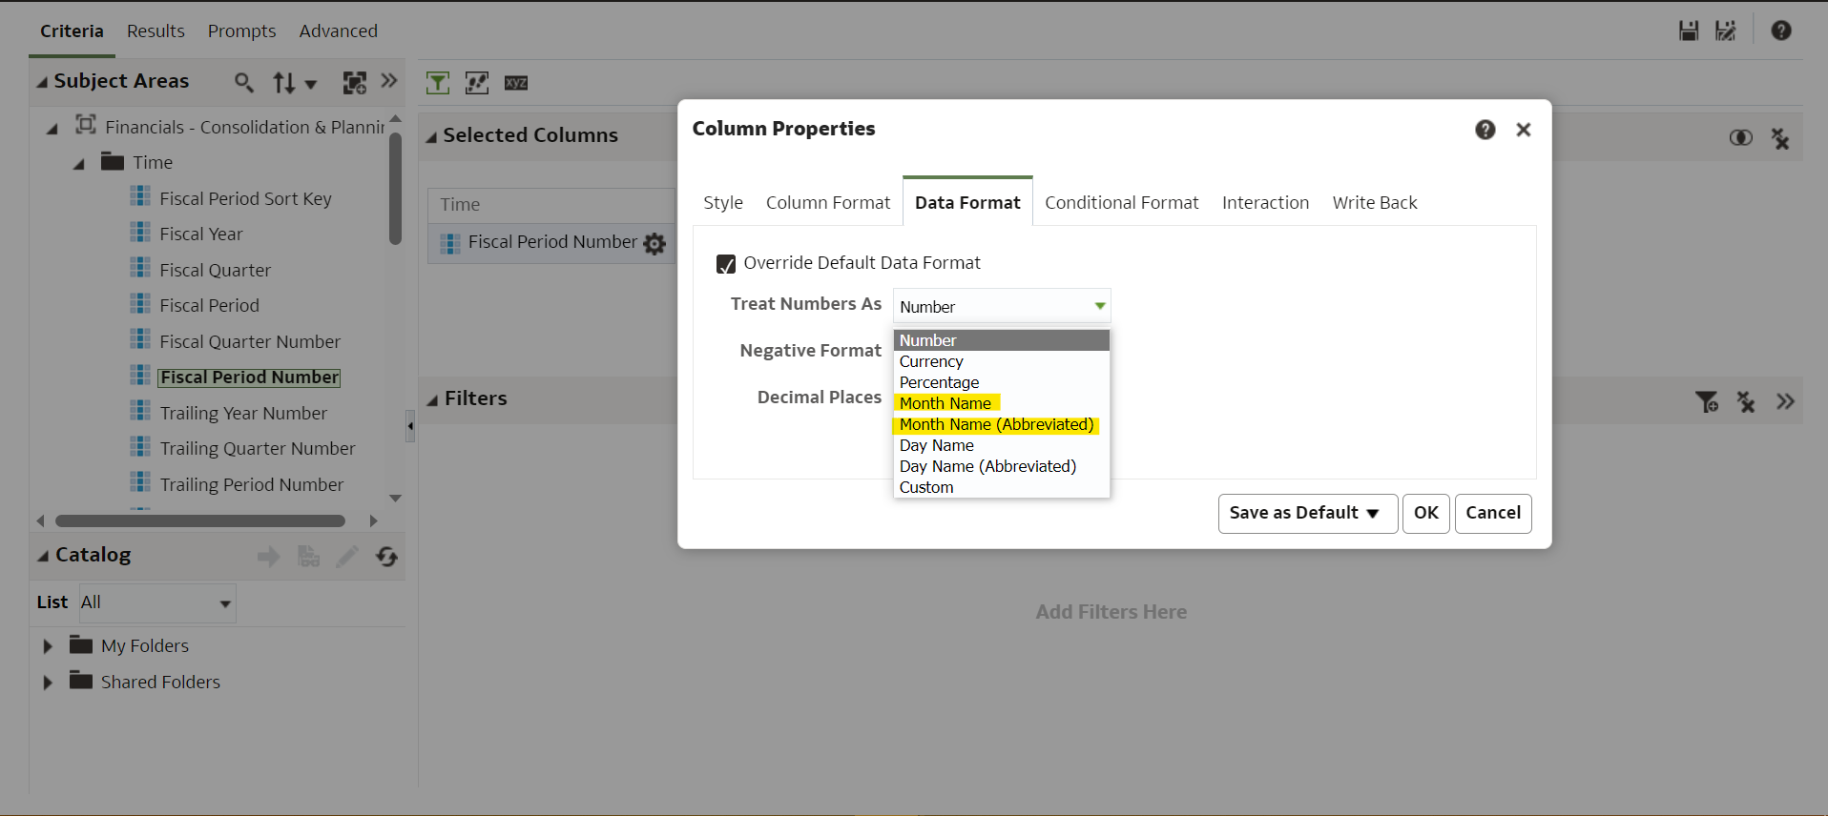Image resolution: width=1828 pixels, height=816 pixels.
Task: Click the left pane collapse handle
Action: click(410, 425)
